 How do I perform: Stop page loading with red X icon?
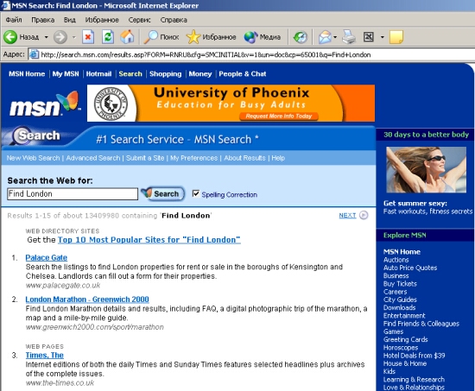(x=88, y=37)
